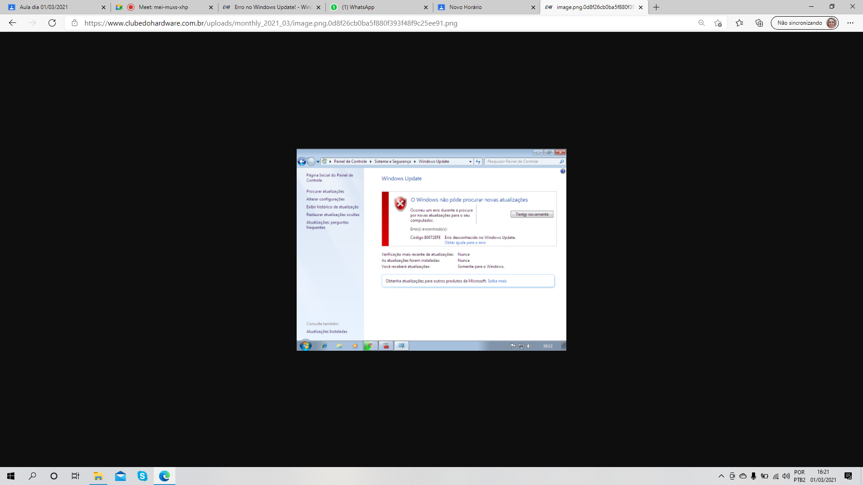Click the Windows Update error screenshot image
863x485 pixels.
coord(431,250)
